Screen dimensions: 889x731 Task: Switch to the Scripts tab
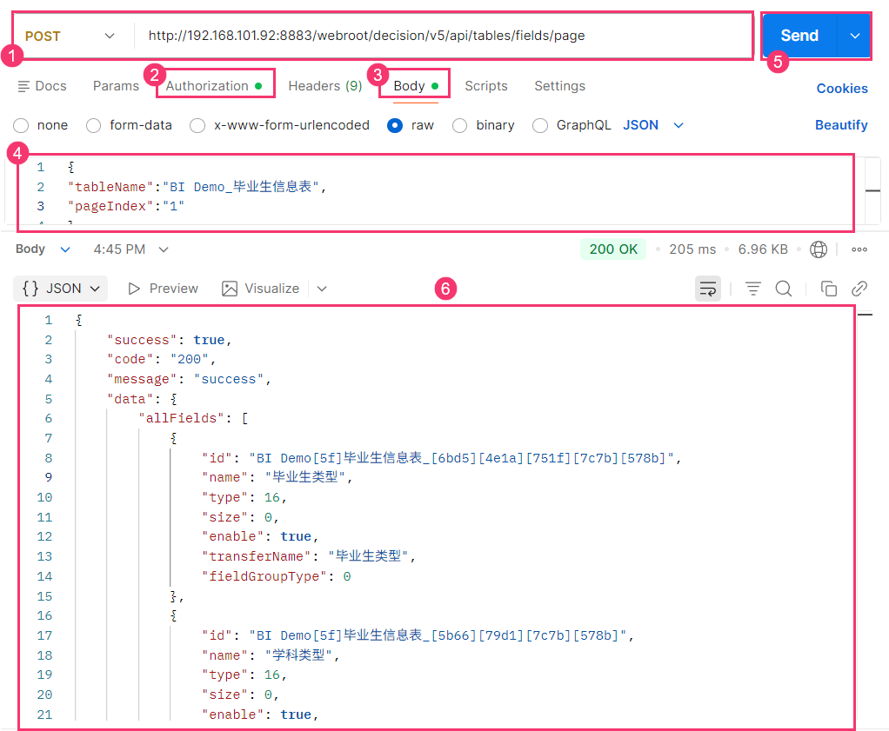[486, 86]
